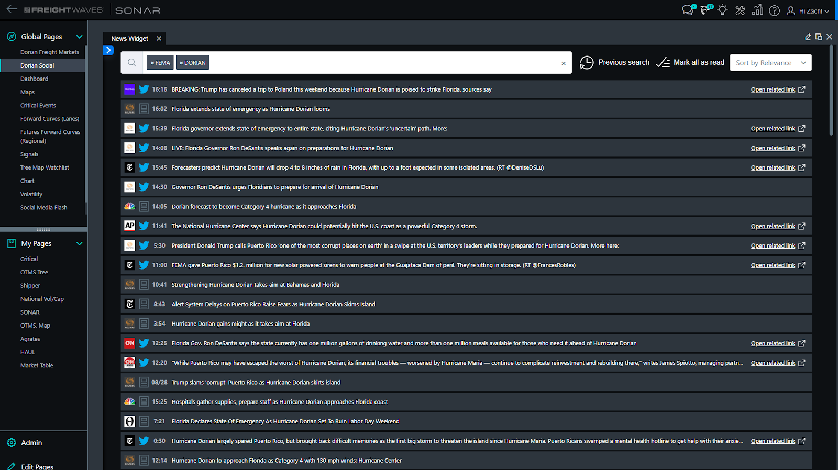Open the Sort by Relevance dropdown
This screenshot has height=470, width=838.
point(770,63)
